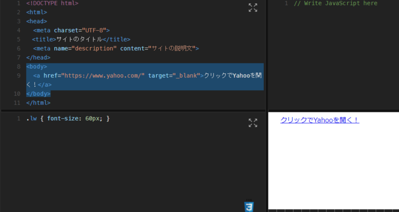Click the title text サイトのタイトル
The image size is (399, 212).
(x=79, y=39)
